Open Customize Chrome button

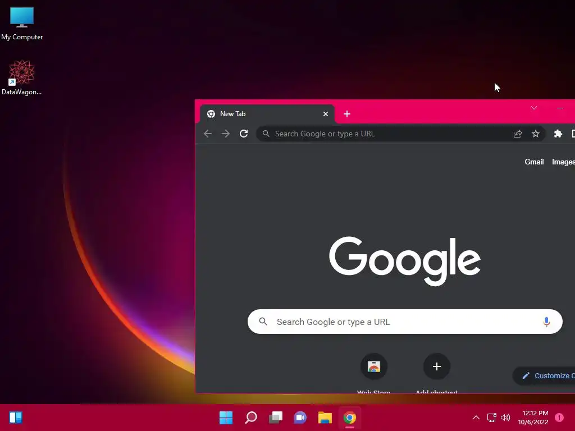click(544, 375)
